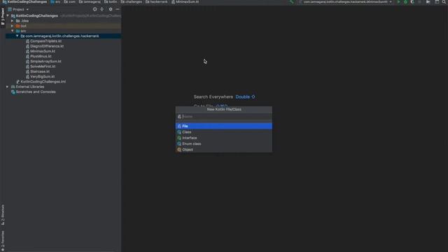448x252 pixels.
Task: Hide the Project panel with minus icon
Action: tap(118, 9)
